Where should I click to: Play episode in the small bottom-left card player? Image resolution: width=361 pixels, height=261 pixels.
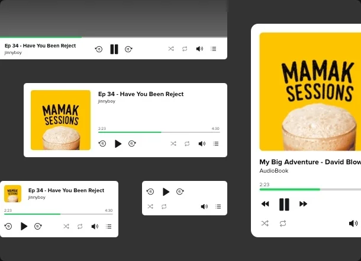point(24,226)
